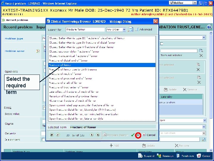Select 'Midcervical fracture of neck of femur'
214x161 pixels.
(x=102, y=101)
